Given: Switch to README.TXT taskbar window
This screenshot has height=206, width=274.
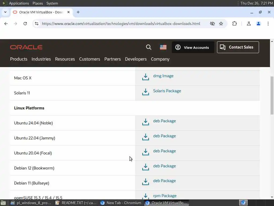Looking at the screenshot, I should [76, 203].
